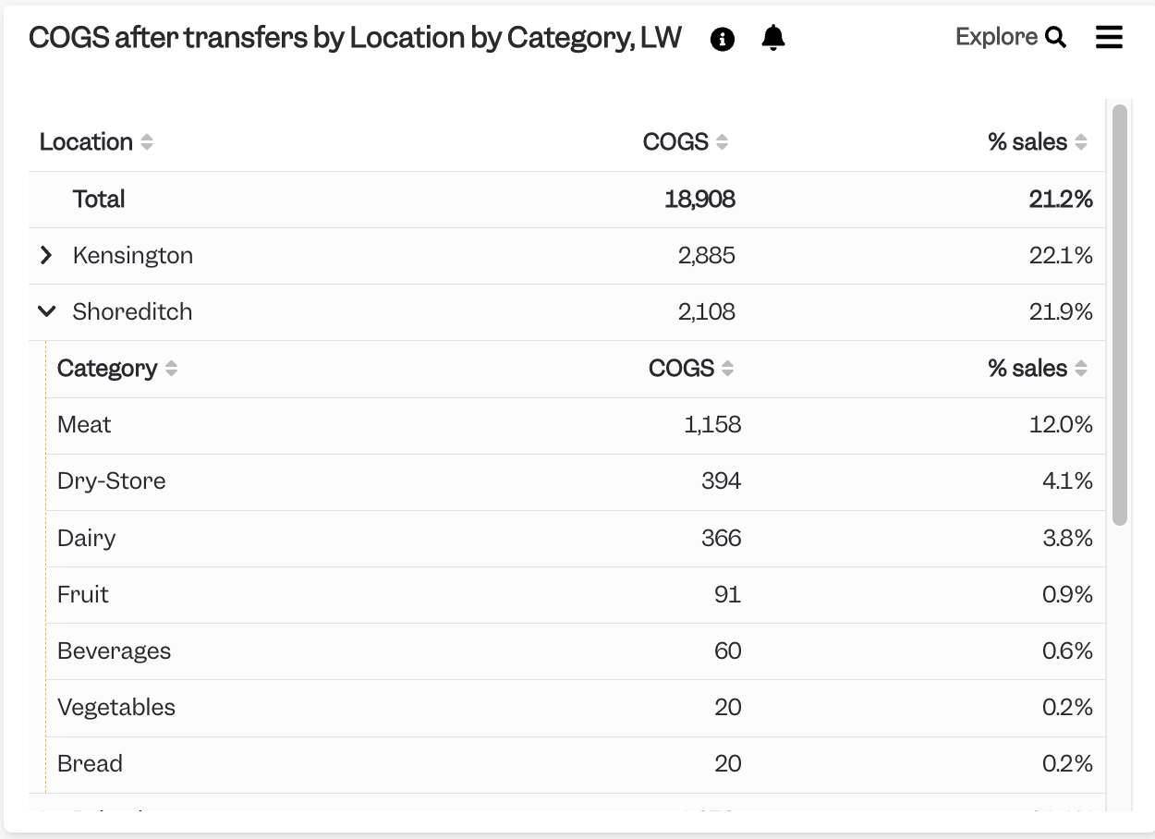
Task: Collapse the Shoreditch row
Action: tap(46, 311)
